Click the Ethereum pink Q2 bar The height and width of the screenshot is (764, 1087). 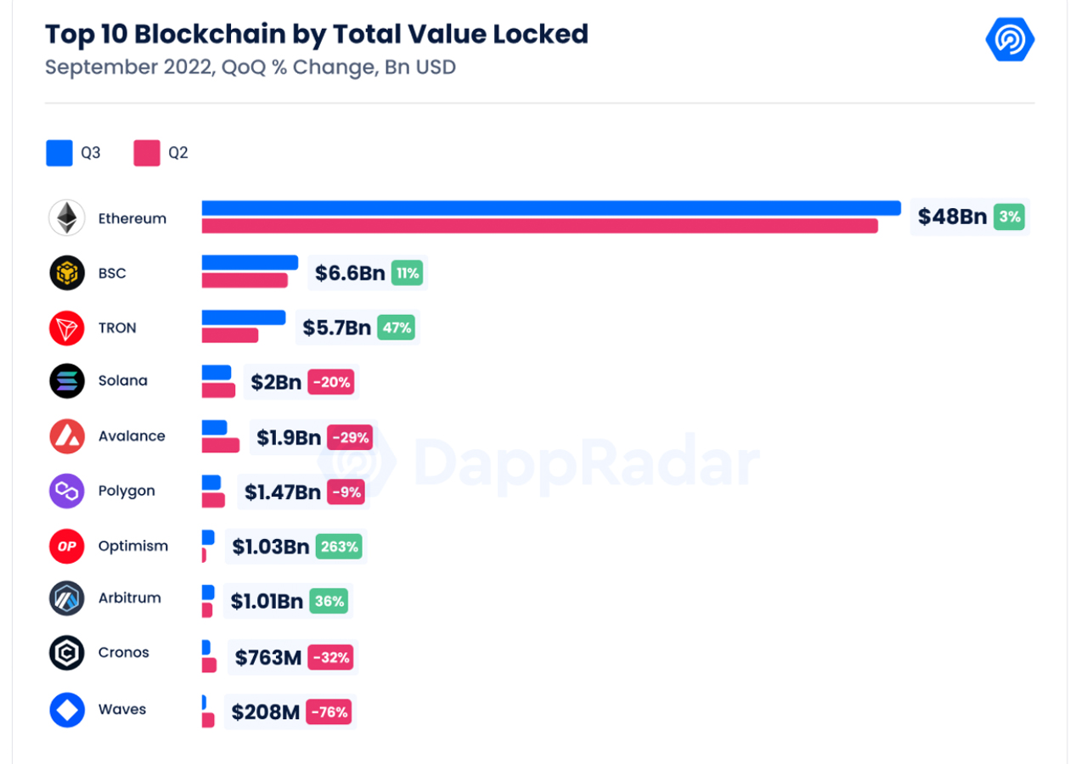point(539,226)
